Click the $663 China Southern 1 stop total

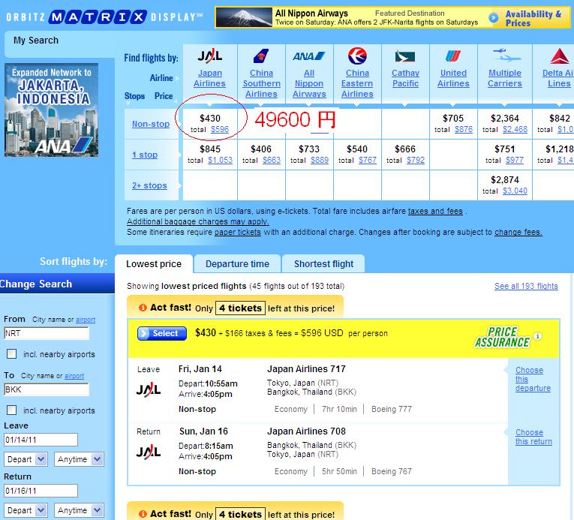[x=272, y=160]
